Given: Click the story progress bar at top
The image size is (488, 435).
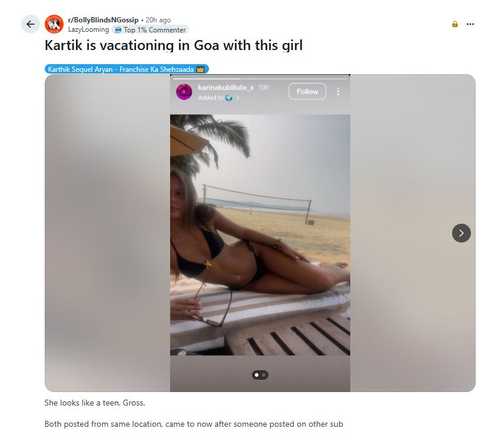Looking at the screenshot, I should point(260,79).
